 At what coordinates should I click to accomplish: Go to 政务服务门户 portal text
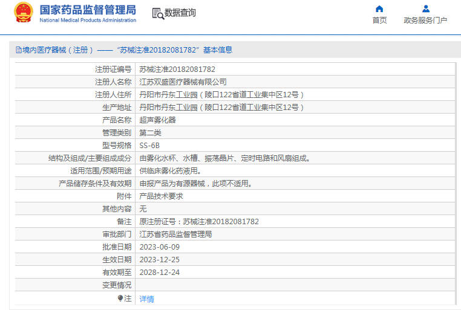pos(425,21)
